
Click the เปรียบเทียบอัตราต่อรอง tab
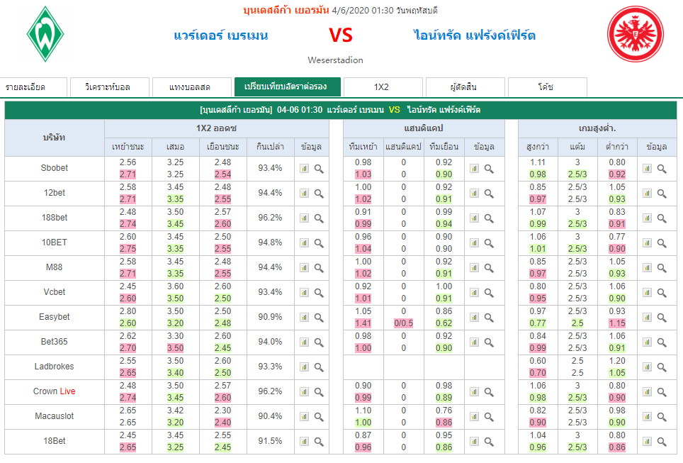click(x=288, y=87)
